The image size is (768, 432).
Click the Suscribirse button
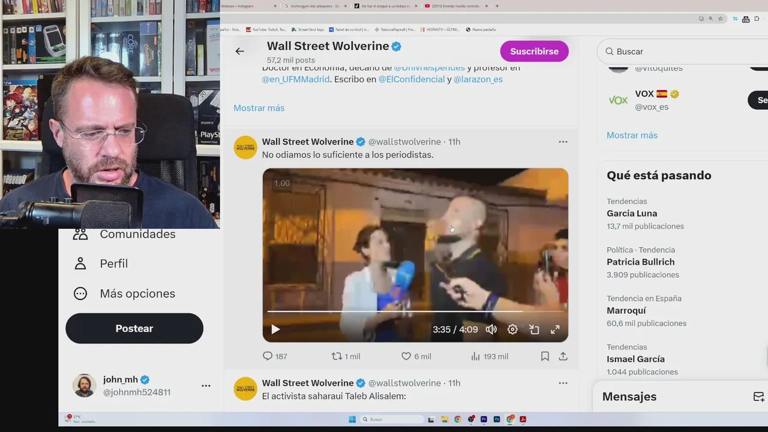point(534,51)
